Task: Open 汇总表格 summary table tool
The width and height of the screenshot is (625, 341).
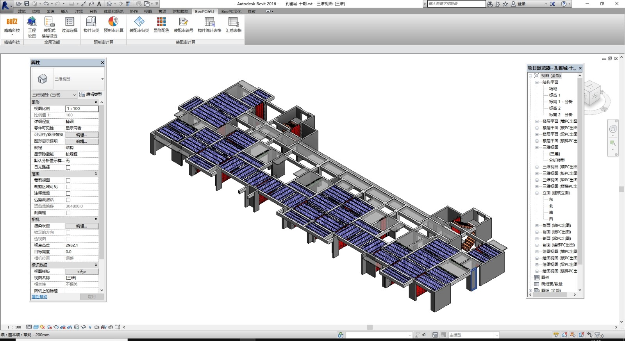Action: [x=234, y=25]
